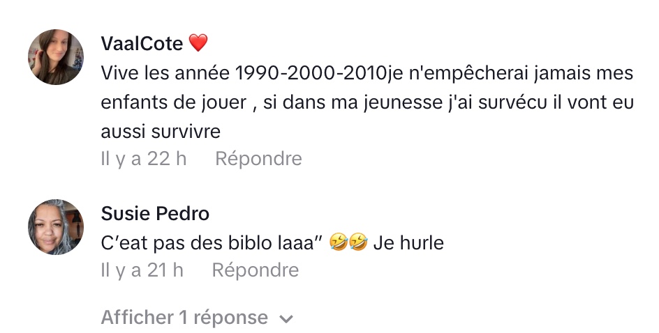659x333 pixels.
Task: Click the "Il y a 22 h" timestamp
Action: click(144, 159)
